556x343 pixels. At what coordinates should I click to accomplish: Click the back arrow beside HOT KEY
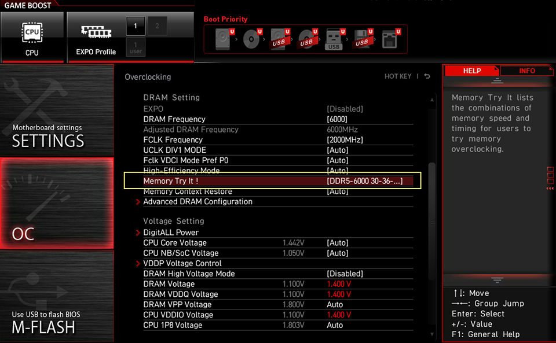tap(427, 76)
